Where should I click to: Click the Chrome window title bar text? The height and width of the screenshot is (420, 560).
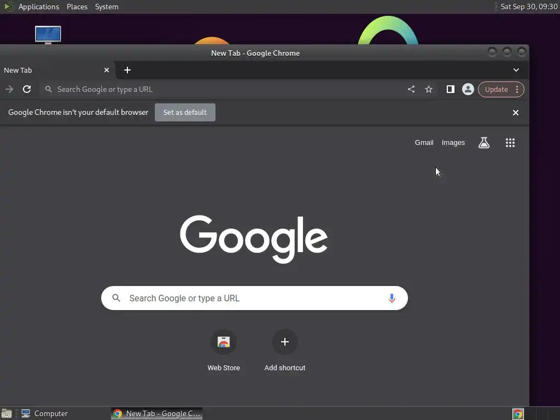tap(255, 53)
